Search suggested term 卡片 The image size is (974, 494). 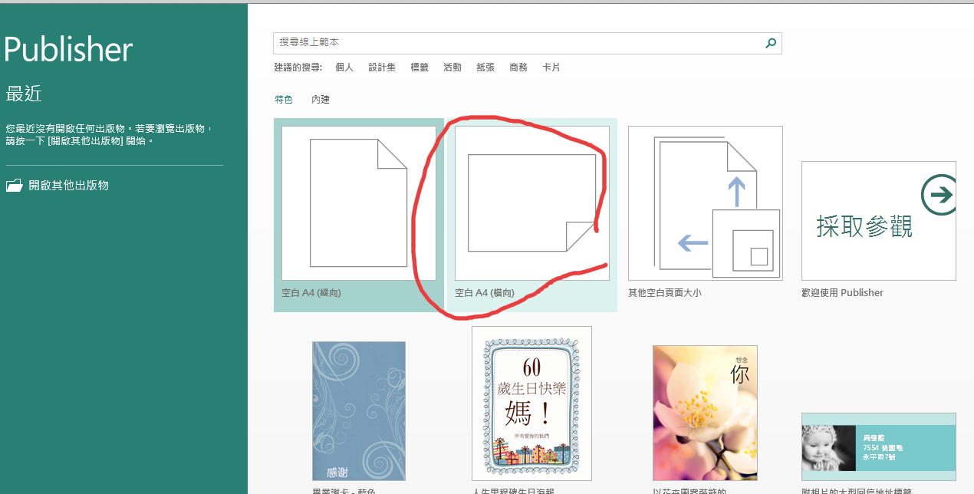tap(551, 68)
